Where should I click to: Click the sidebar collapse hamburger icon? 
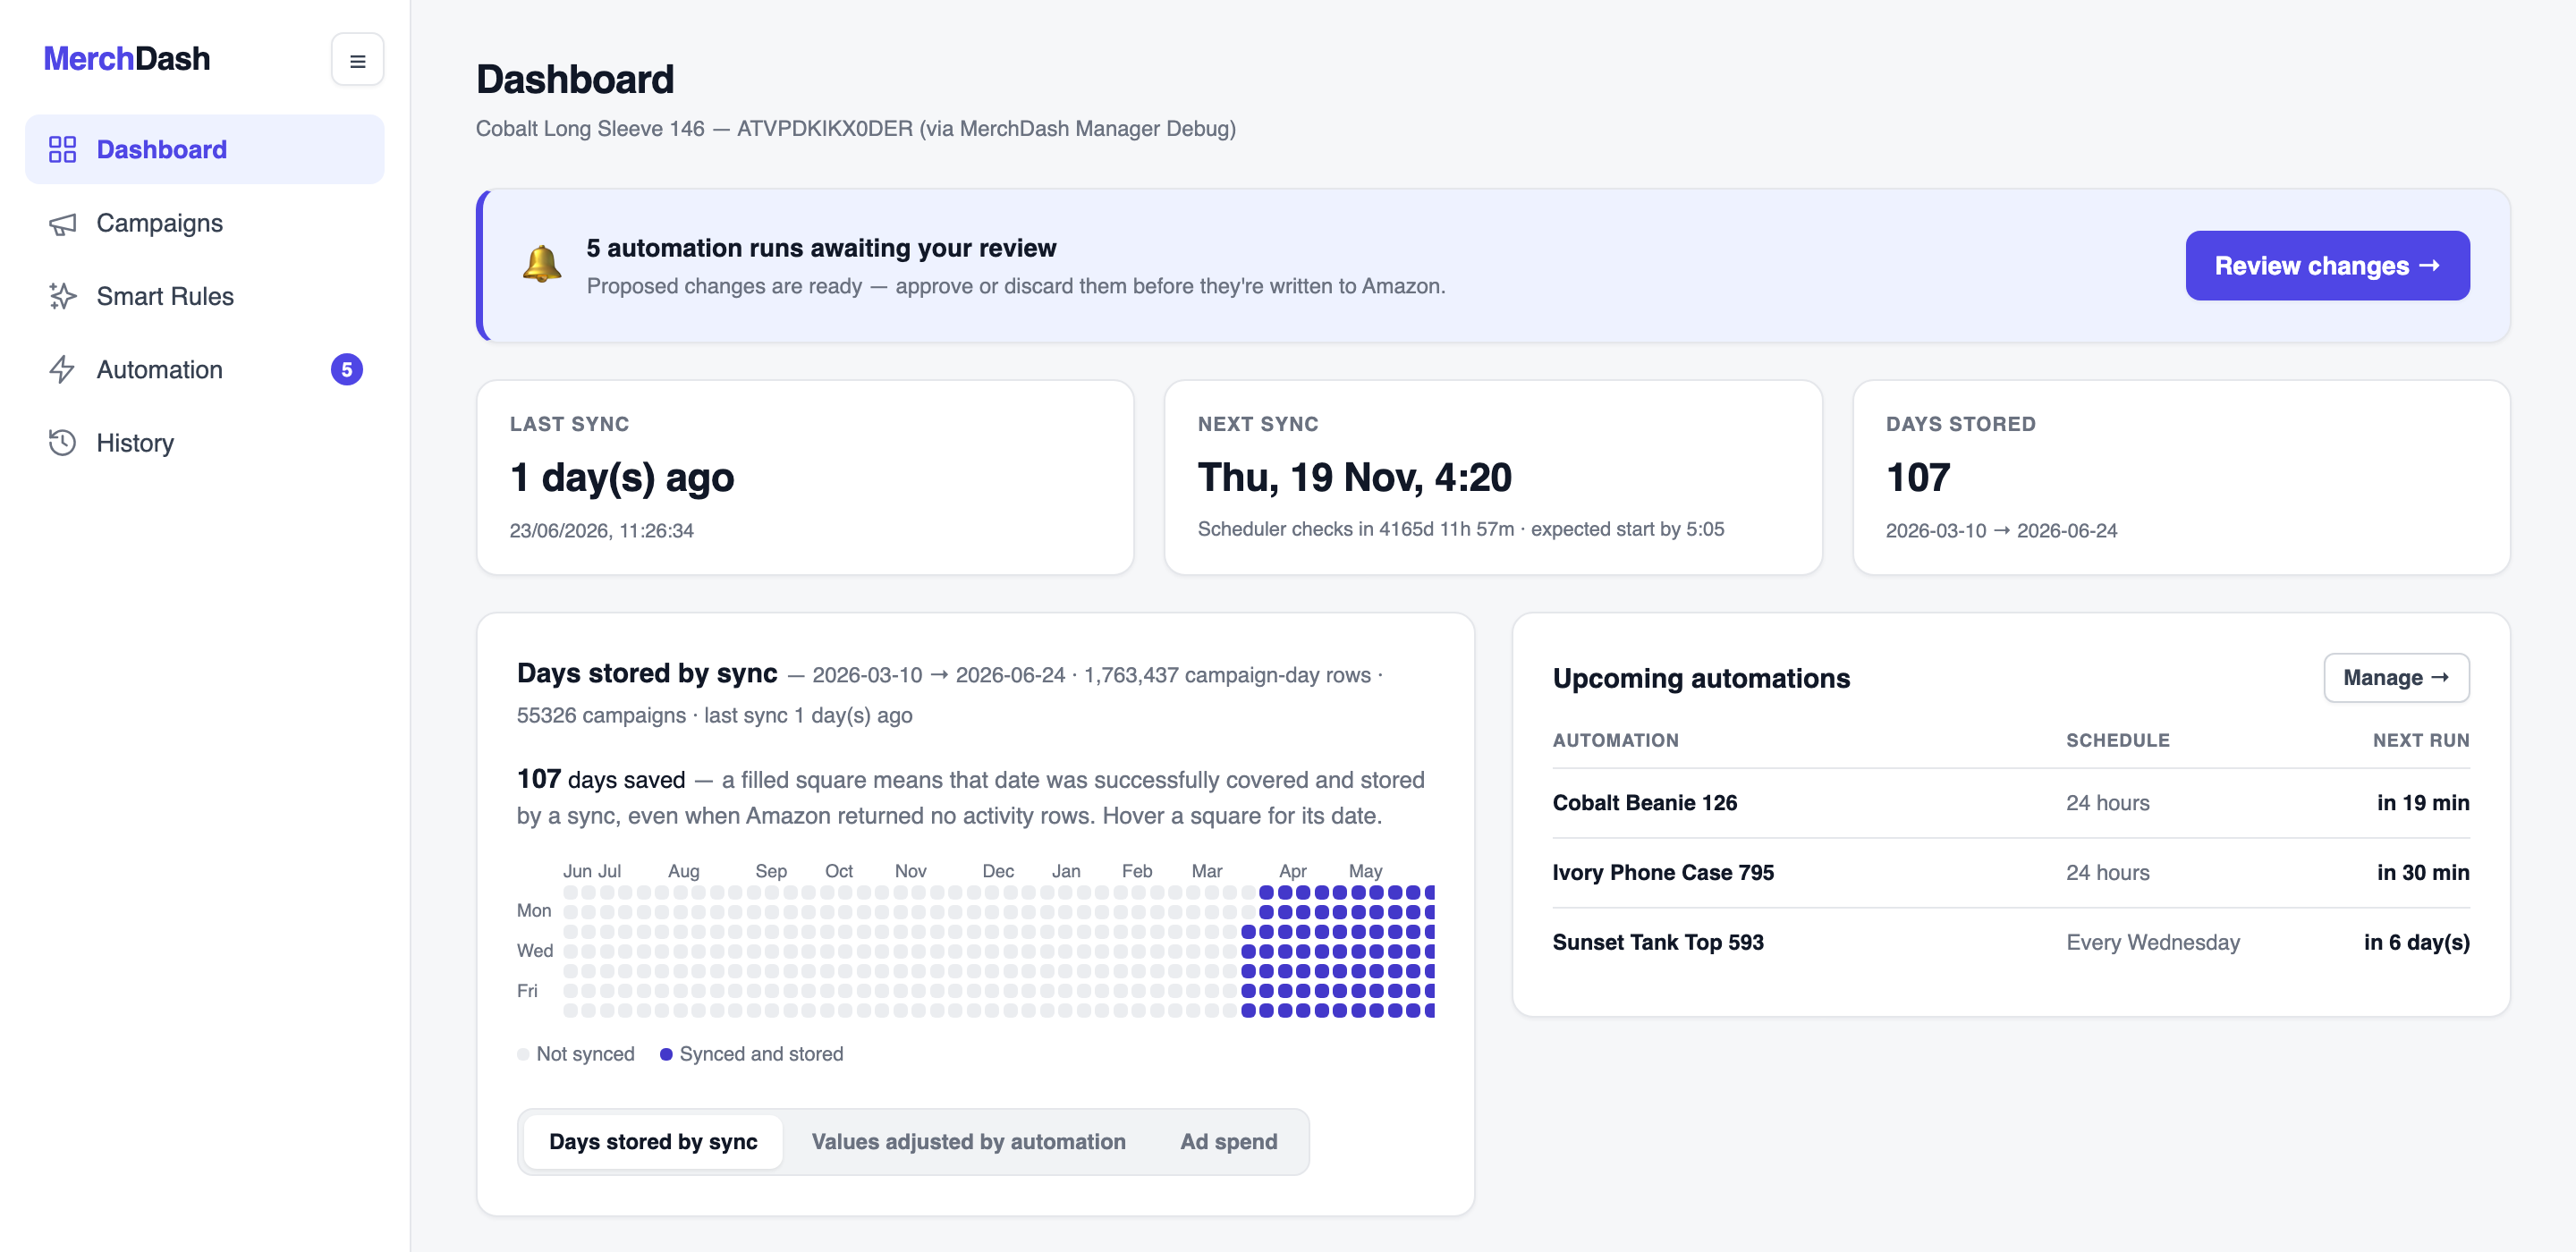coord(357,60)
